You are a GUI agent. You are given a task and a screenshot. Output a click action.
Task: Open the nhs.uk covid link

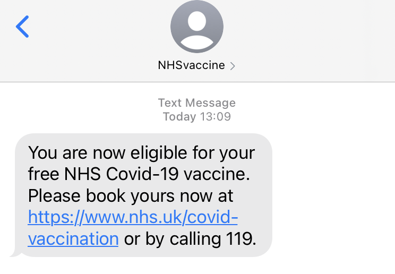coord(133,217)
